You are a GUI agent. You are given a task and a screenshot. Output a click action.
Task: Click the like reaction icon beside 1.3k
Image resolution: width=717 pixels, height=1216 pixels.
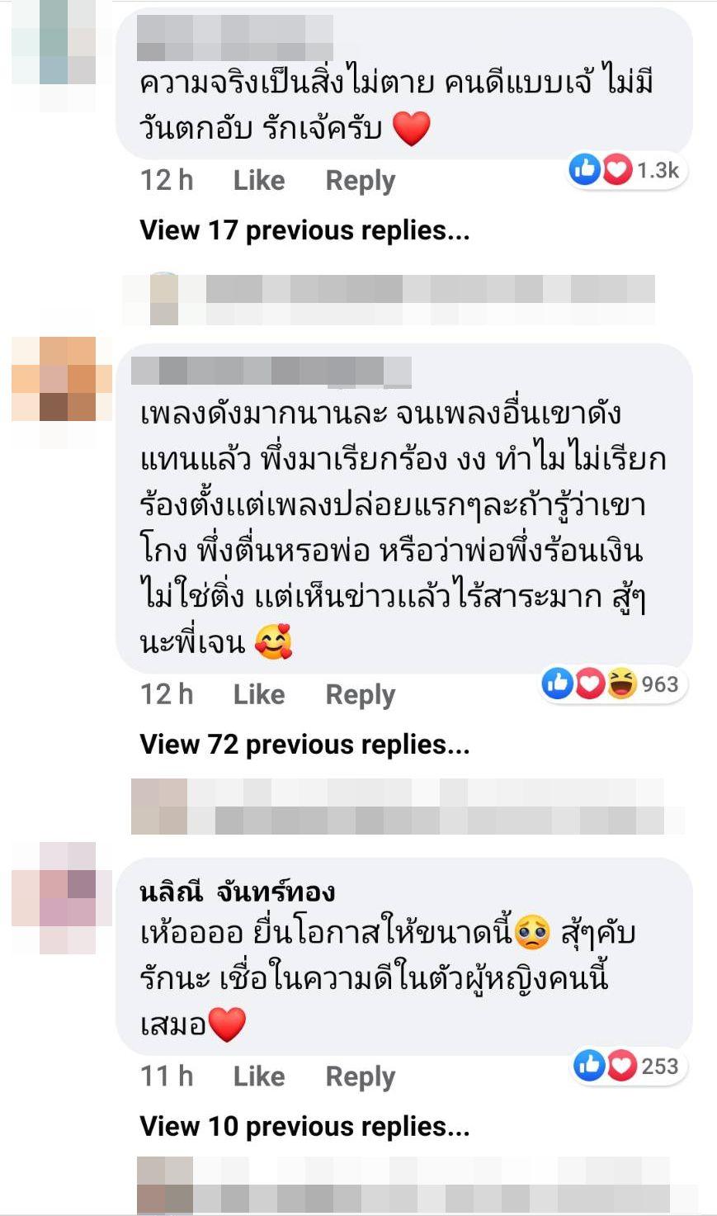pos(585,170)
